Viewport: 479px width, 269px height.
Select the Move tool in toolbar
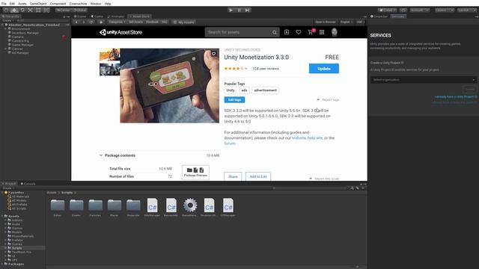(14, 10)
